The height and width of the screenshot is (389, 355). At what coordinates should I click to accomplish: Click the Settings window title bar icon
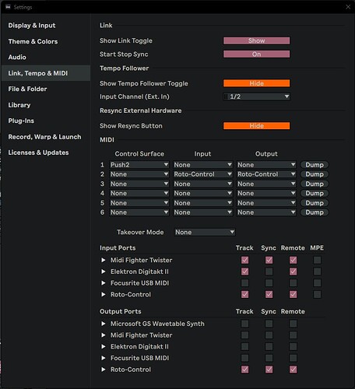point(8,7)
